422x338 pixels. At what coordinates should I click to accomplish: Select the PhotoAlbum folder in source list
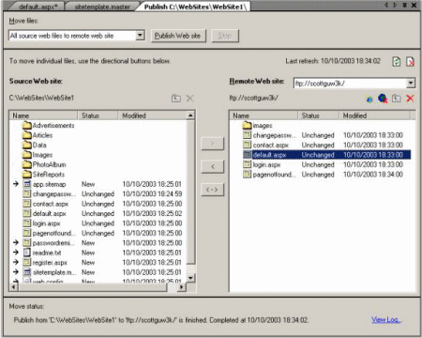pos(44,164)
